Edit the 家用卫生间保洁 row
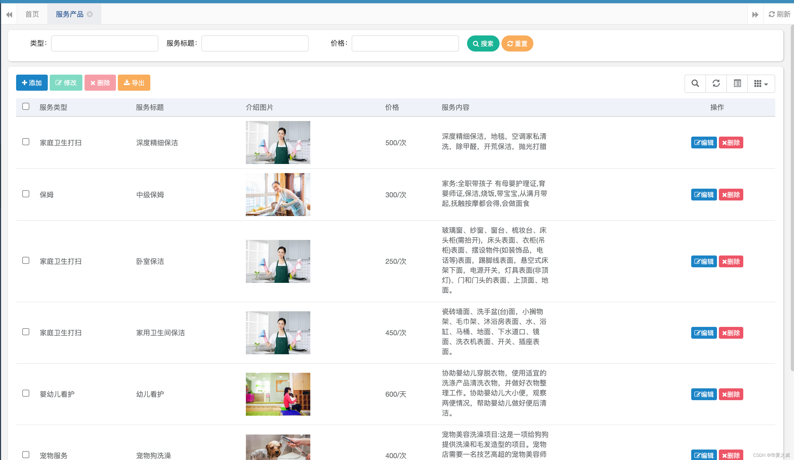This screenshot has width=794, height=460. coord(704,333)
